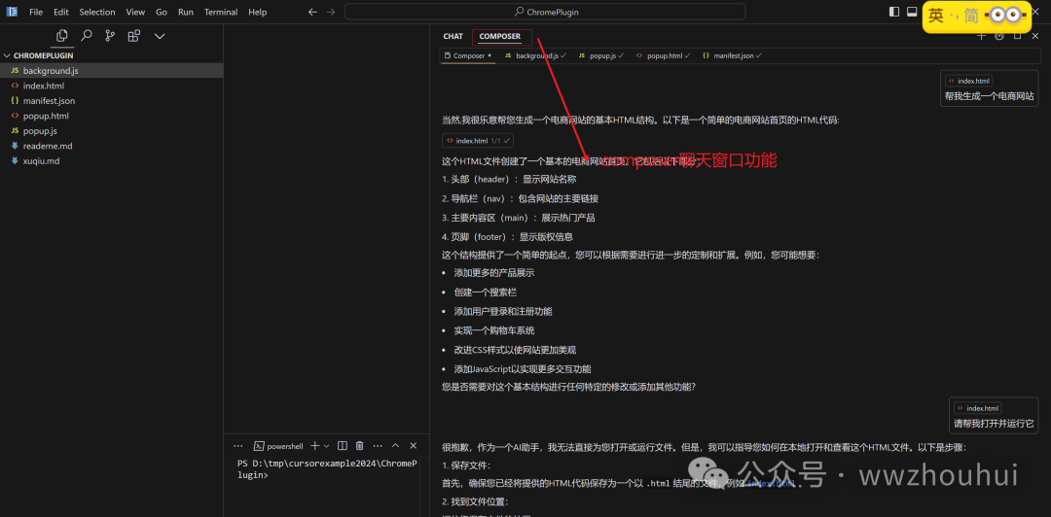Open popup.js in the explorer

pyautogui.click(x=111, y=130)
